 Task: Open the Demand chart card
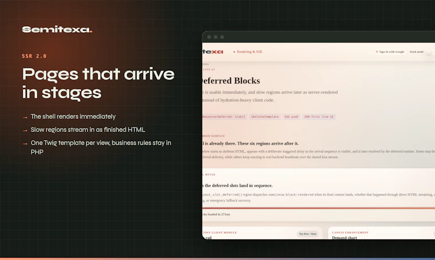381,233
